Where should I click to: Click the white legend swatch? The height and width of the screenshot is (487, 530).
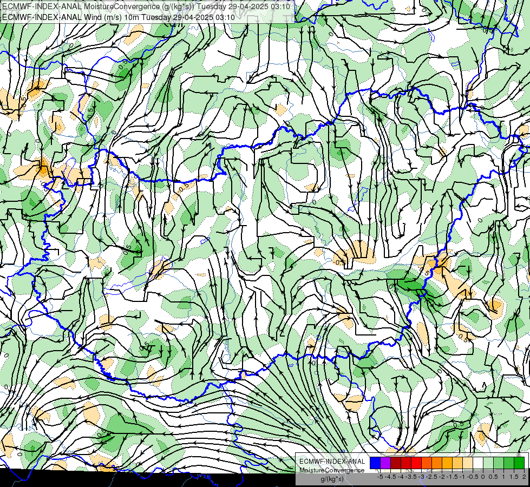(x=478, y=463)
